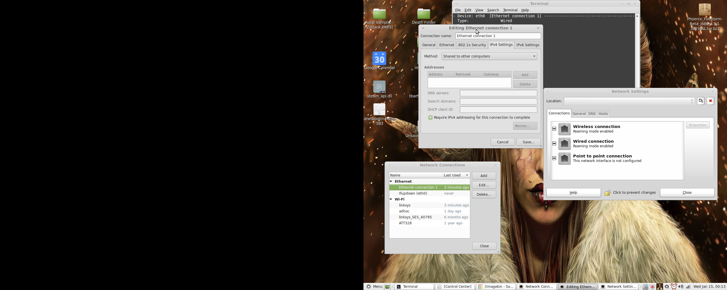Viewport: 727px width, 290px height.
Task: Toggle the Wireless connection checkbox
Action: (x=554, y=129)
